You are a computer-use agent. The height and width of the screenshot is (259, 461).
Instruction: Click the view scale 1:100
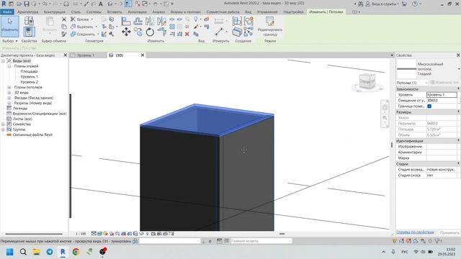pyautogui.click(x=81, y=234)
